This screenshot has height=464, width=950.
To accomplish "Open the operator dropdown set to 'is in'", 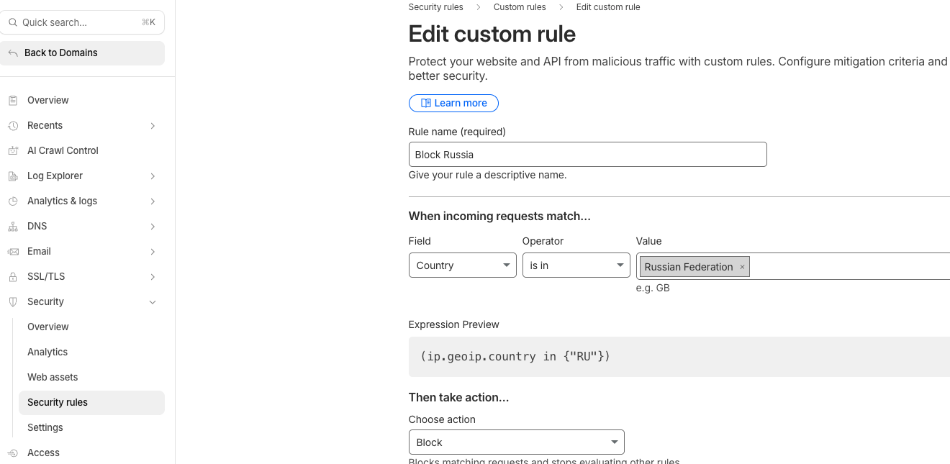I will tap(576, 265).
